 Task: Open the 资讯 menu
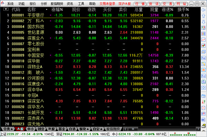coord(70,4)
